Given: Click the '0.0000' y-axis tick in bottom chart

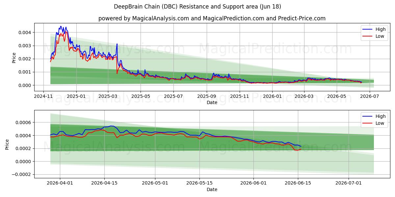Looking at the screenshot, I should tap(24, 162).
